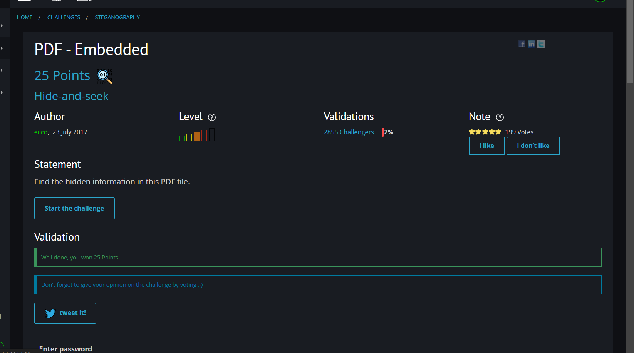This screenshot has height=353, width=634.
Task: Click '25 Points' heading
Action: [62, 75]
